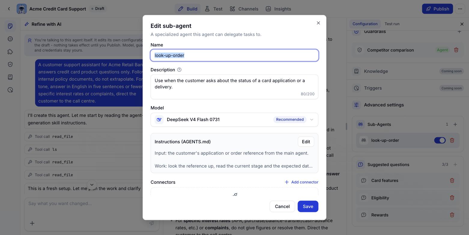This screenshot has height=235, width=469.
Task: Delete the Card features suggested question
Action: pyautogui.click(x=452, y=180)
